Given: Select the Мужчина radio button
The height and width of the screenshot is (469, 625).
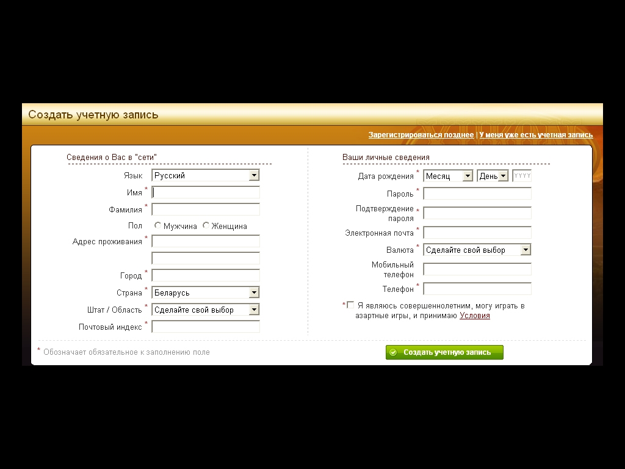Looking at the screenshot, I should pyautogui.click(x=157, y=225).
